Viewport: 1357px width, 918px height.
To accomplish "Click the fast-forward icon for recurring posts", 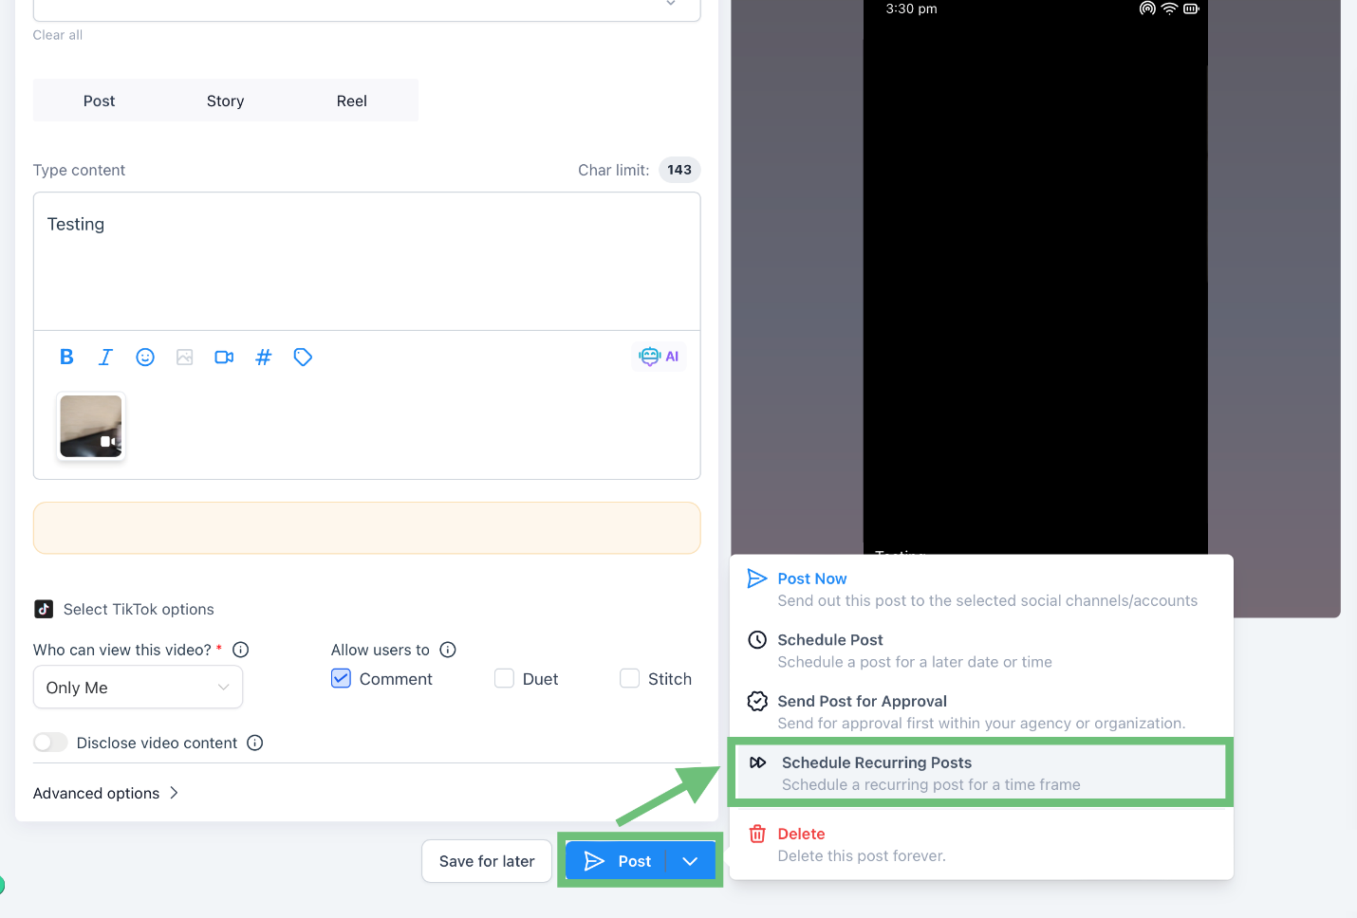I will [758, 762].
